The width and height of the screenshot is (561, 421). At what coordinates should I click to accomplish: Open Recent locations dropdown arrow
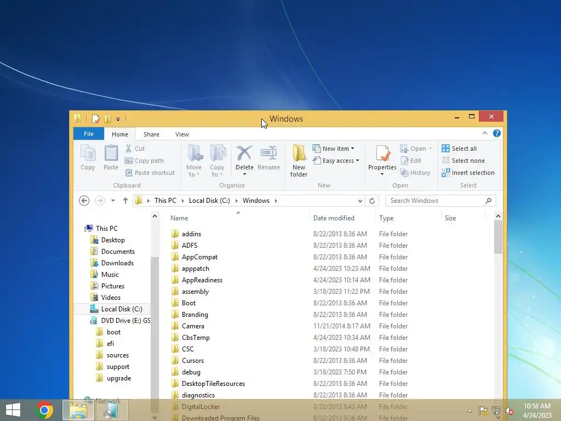tap(113, 201)
